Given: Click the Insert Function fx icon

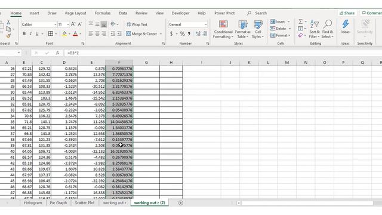Looking at the screenshot, I should pyautogui.click(x=57, y=53).
